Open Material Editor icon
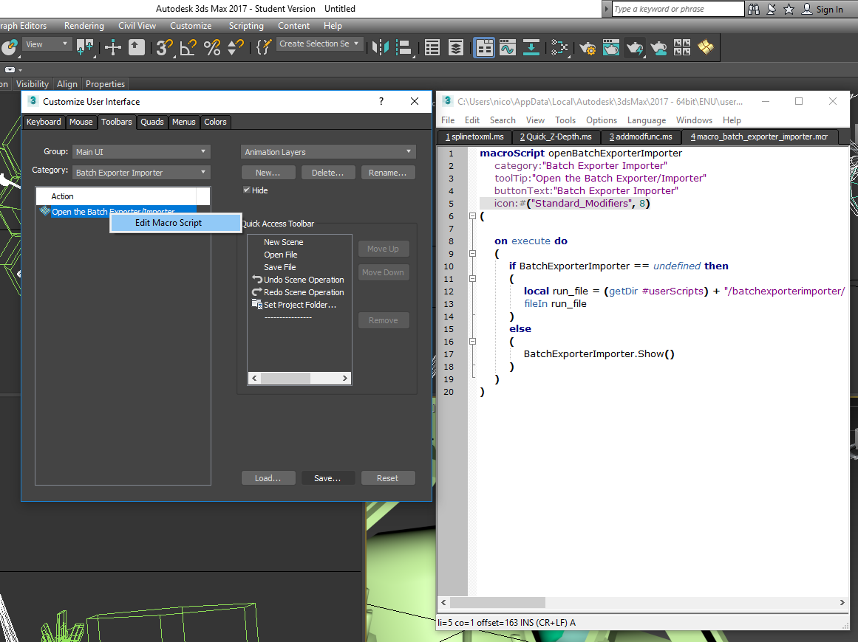 [559, 47]
